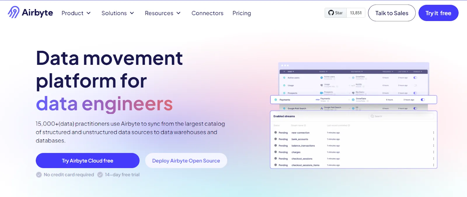Image resolution: width=467 pixels, height=197 pixels.
Task: Click the '14-day free trial' text
Action: pos(122,175)
